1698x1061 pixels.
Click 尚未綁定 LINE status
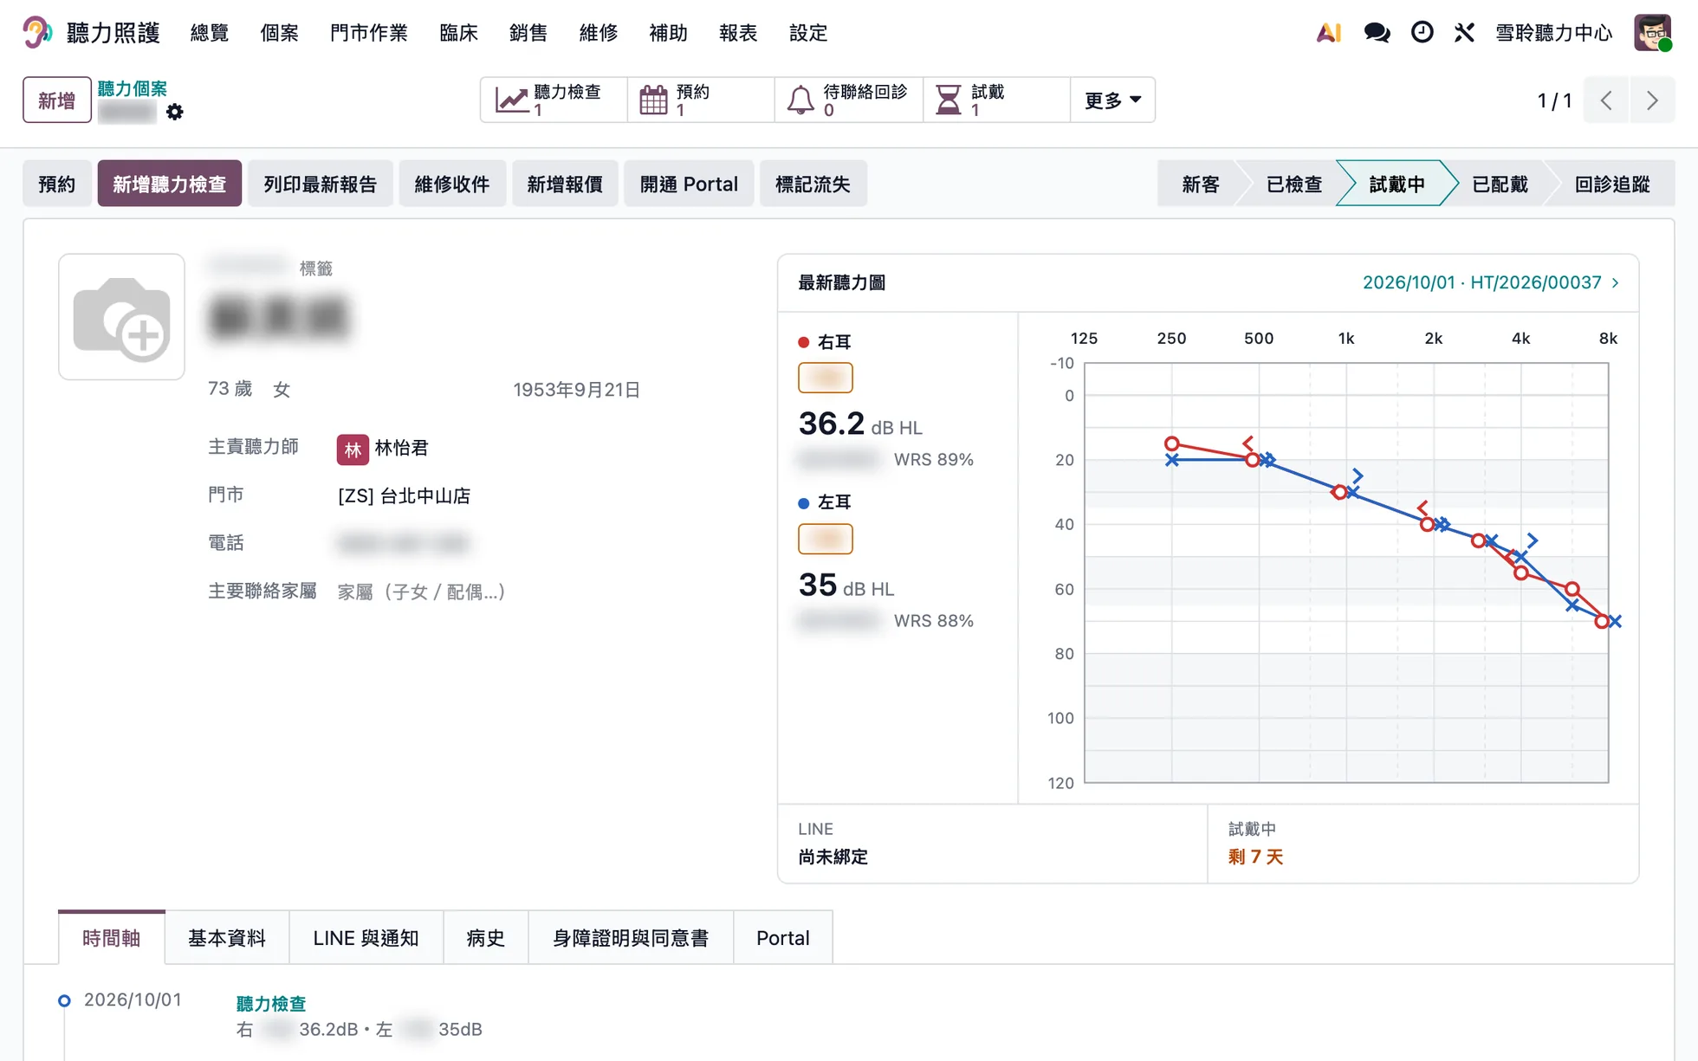[x=833, y=857]
